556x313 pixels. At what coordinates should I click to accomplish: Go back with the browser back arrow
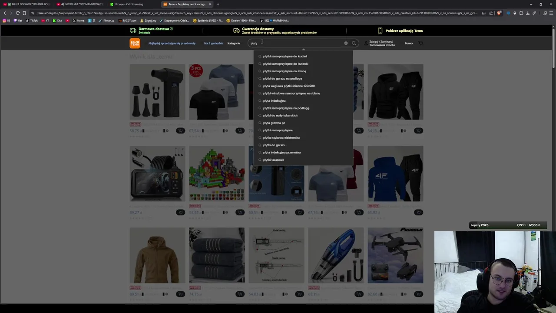click(5, 13)
